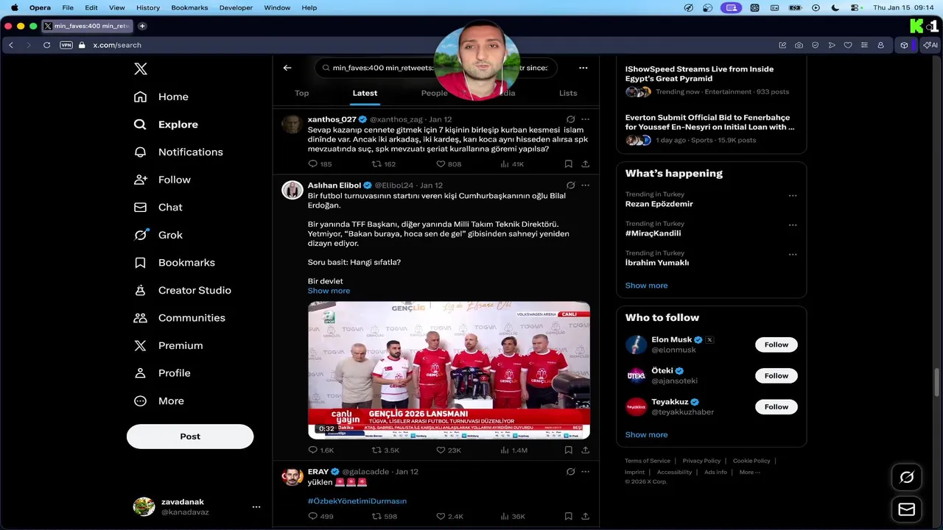Show more under Who to follow
This screenshot has height=530, width=943.
pyautogui.click(x=646, y=435)
